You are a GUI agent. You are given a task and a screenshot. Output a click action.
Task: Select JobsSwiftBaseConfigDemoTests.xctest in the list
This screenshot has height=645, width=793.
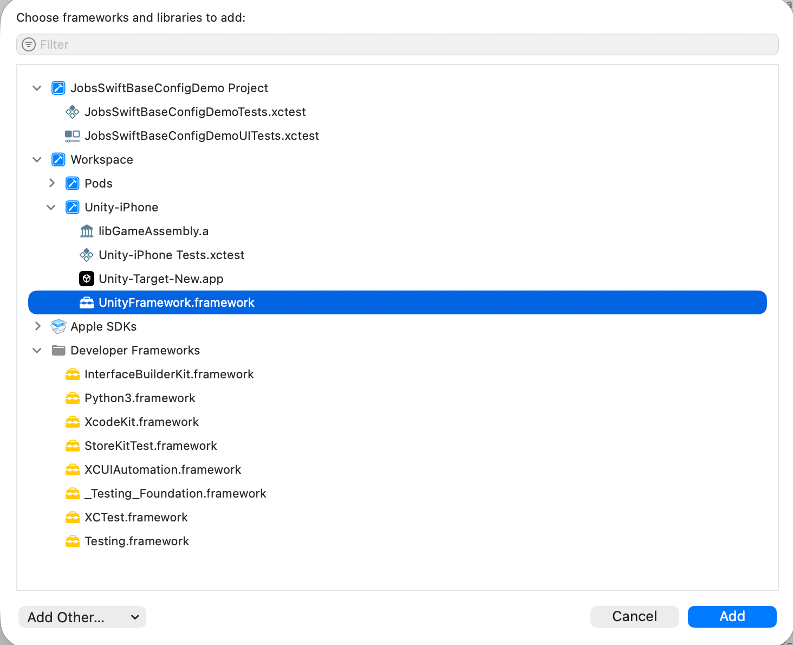point(398,112)
